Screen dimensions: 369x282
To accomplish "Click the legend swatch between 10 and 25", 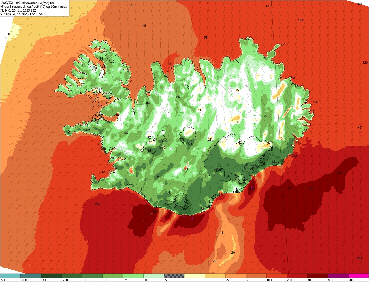I will pos(215,276).
